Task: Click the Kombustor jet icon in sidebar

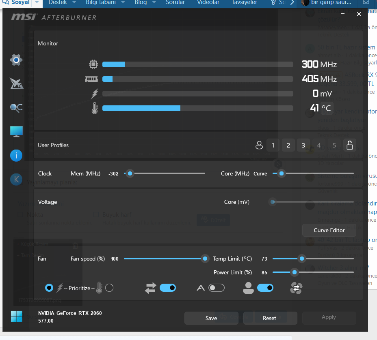Action: click(x=16, y=83)
